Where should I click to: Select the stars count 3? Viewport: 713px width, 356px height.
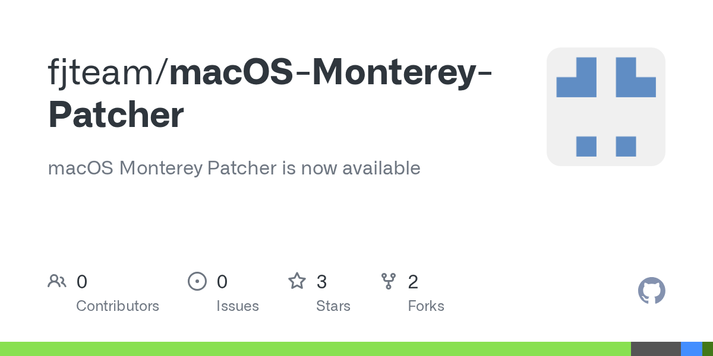[321, 282]
